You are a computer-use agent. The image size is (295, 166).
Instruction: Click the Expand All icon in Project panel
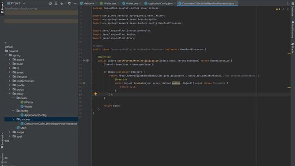pos(56,3)
